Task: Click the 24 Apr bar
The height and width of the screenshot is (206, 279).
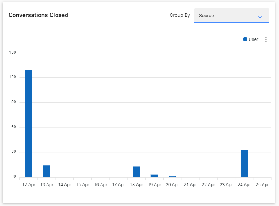Action: (244, 163)
